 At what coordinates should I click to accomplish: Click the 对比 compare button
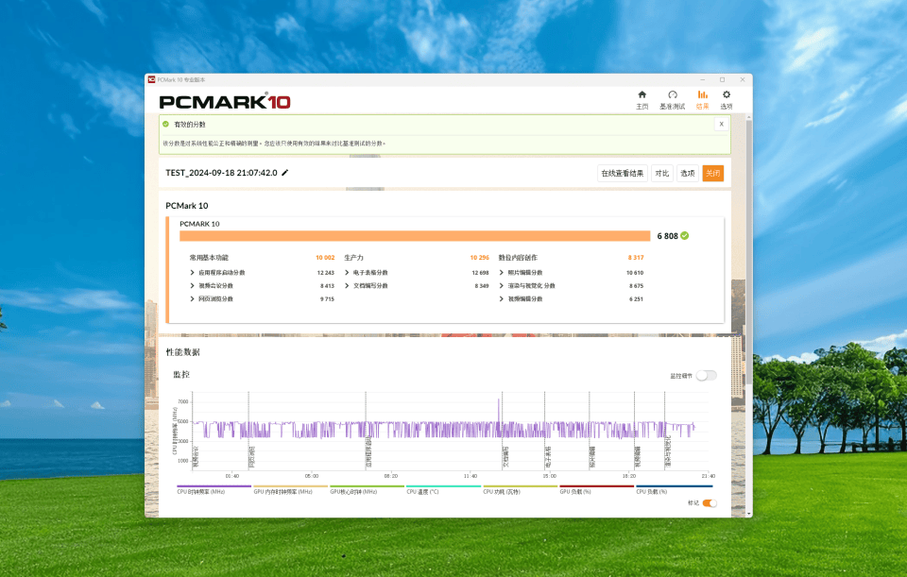[x=661, y=174]
